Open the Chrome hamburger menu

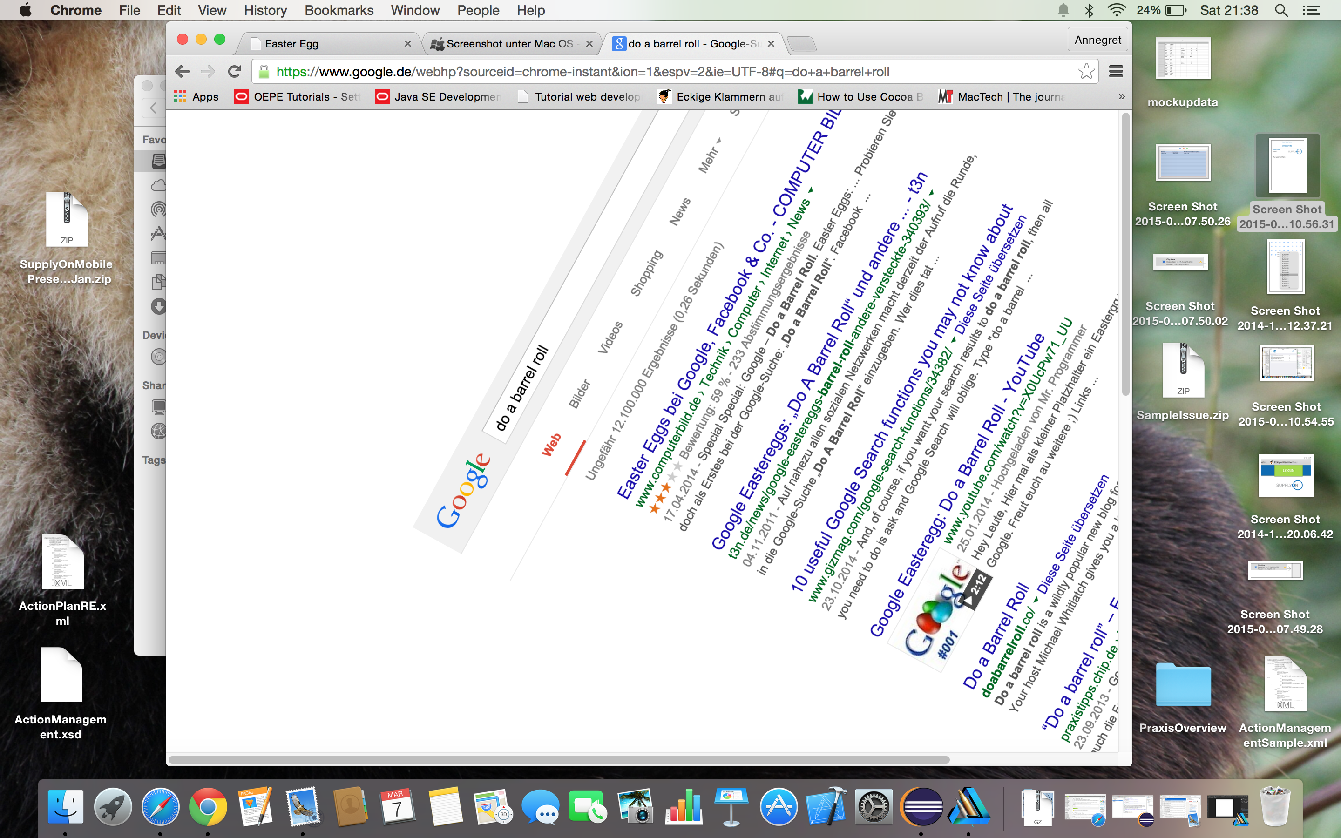[x=1116, y=71]
